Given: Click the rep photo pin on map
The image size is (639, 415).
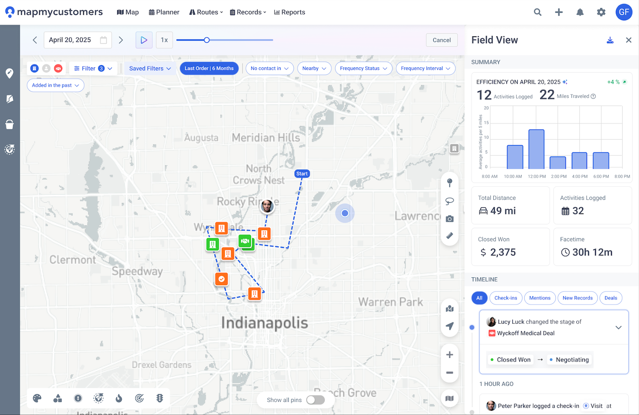Looking at the screenshot, I should click(267, 206).
